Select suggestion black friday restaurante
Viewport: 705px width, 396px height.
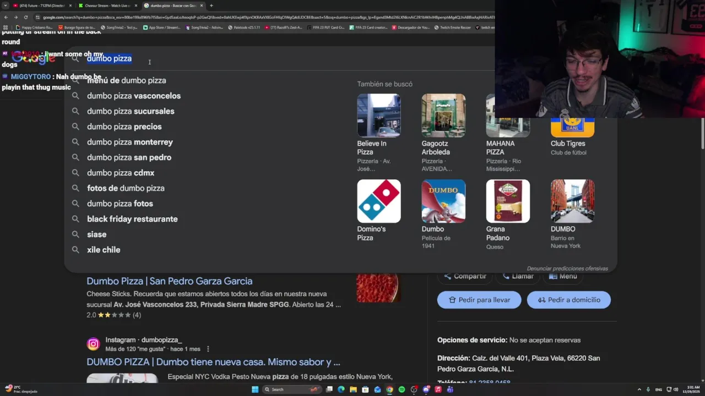tap(132, 219)
